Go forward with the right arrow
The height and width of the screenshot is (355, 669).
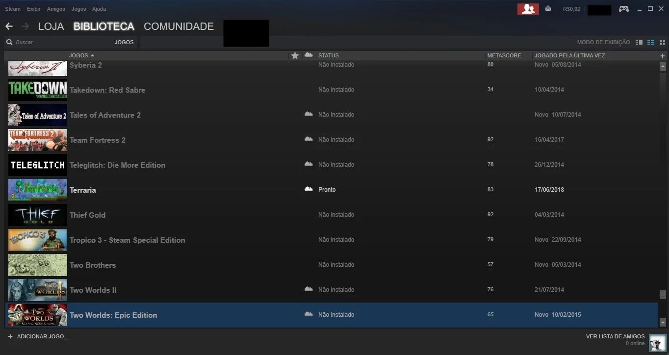[x=26, y=26]
